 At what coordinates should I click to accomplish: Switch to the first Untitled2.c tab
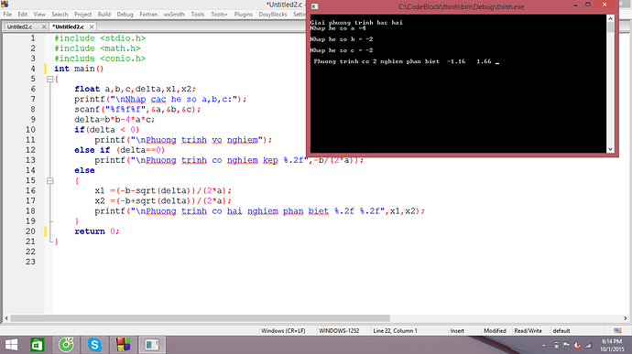tap(20, 27)
